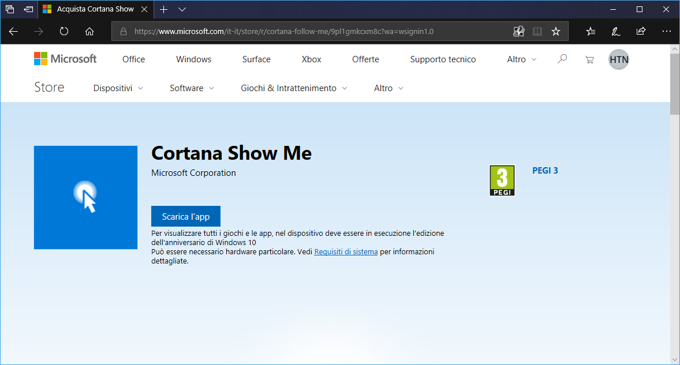Open the Dispositivi dropdown in the Store menu

tap(117, 88)
